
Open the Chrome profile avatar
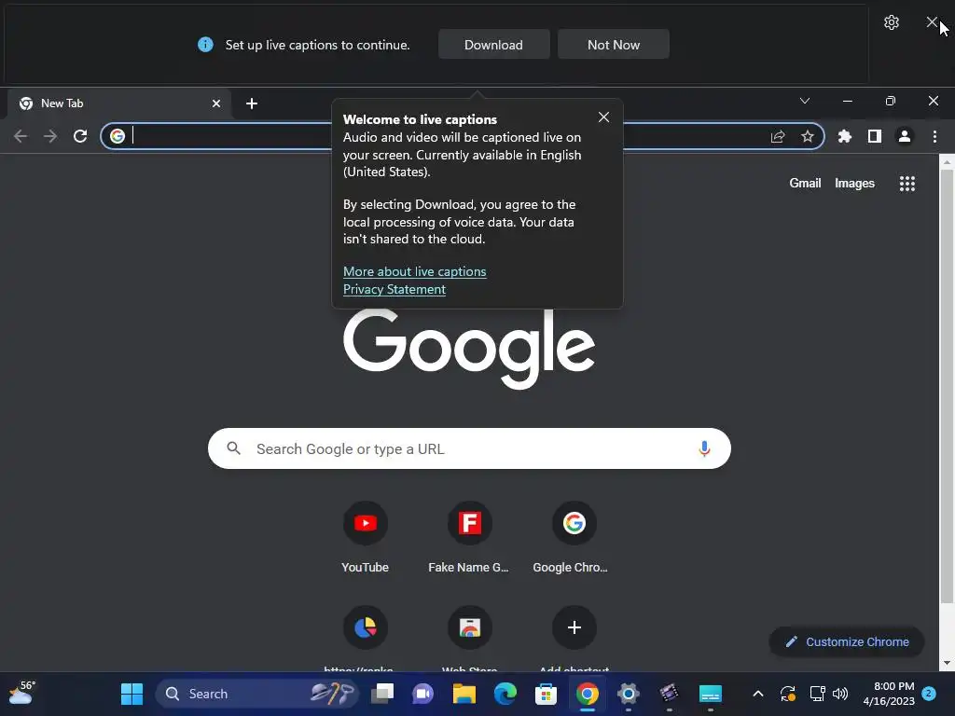point(905,136)
